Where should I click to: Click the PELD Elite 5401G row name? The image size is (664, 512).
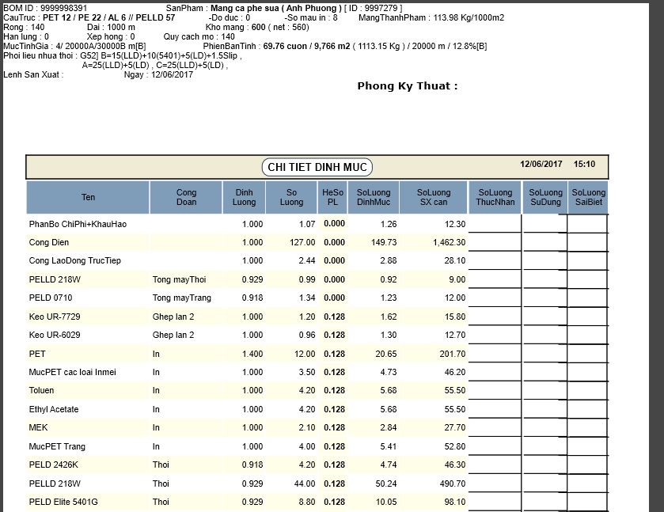(x=63, y=503)
